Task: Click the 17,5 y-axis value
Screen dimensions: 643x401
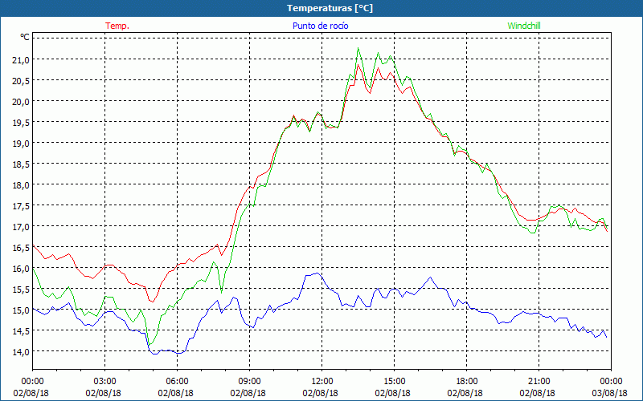Action: point(21,206)
